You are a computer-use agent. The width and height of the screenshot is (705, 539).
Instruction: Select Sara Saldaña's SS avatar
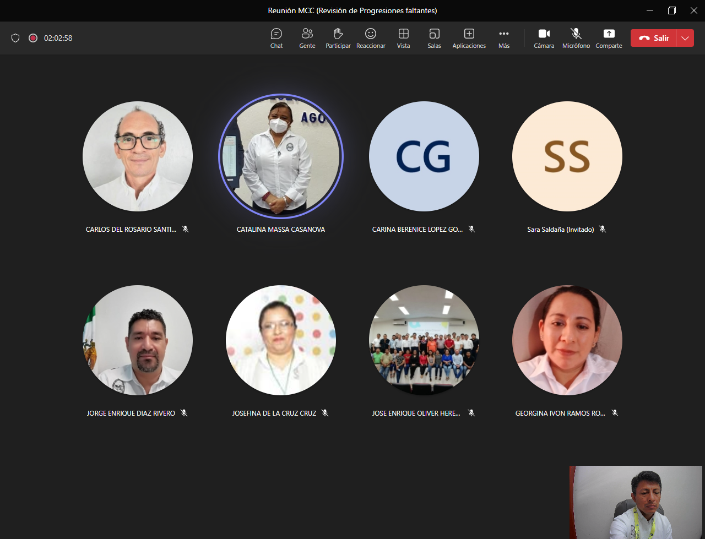pos(567,156)
